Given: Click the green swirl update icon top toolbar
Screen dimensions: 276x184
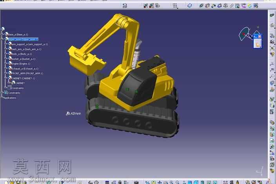Looking at the screenshot, I should (x=250, y=6).
